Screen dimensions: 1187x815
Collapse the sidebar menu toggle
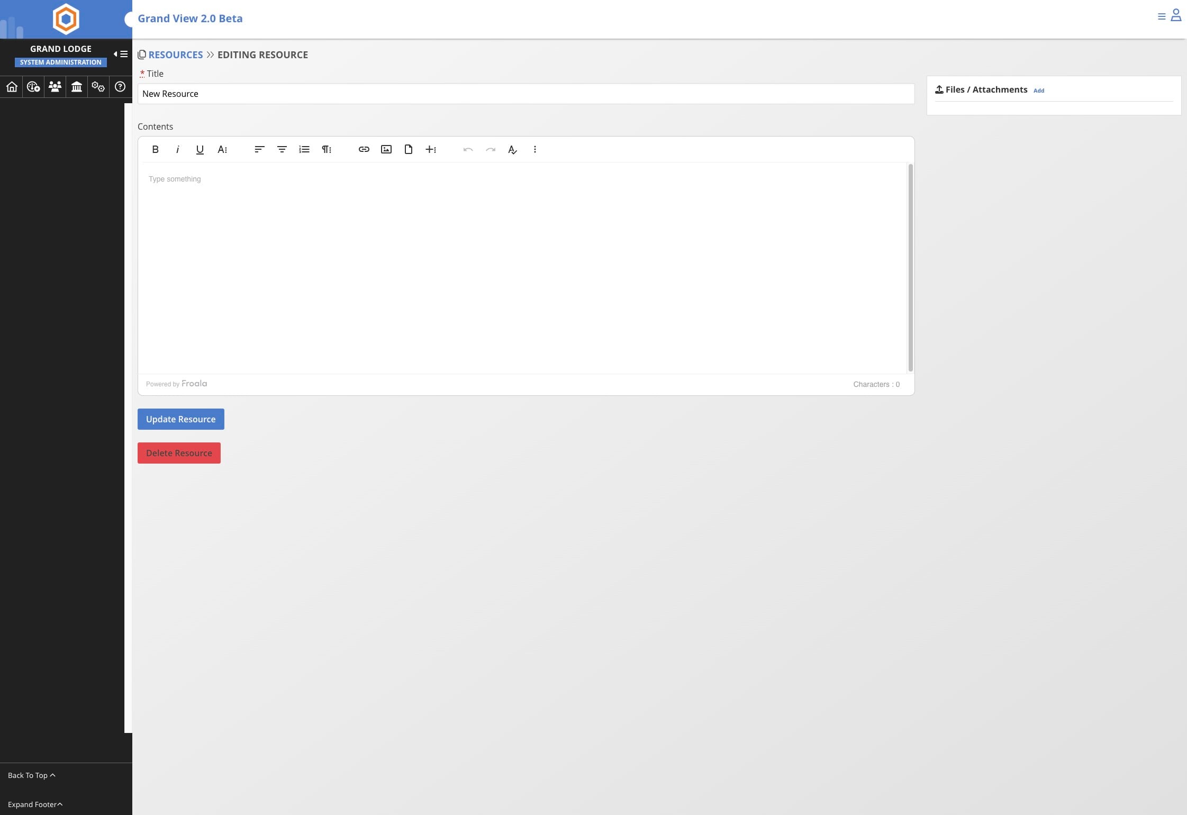click(x=121, y=54)
